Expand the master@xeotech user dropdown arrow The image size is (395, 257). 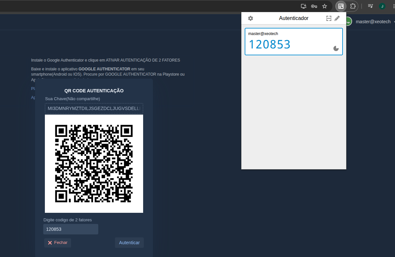point(393,22)
